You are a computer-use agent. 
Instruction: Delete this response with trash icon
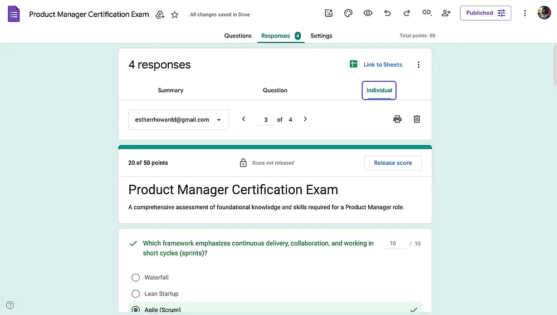tap(417, 119)
